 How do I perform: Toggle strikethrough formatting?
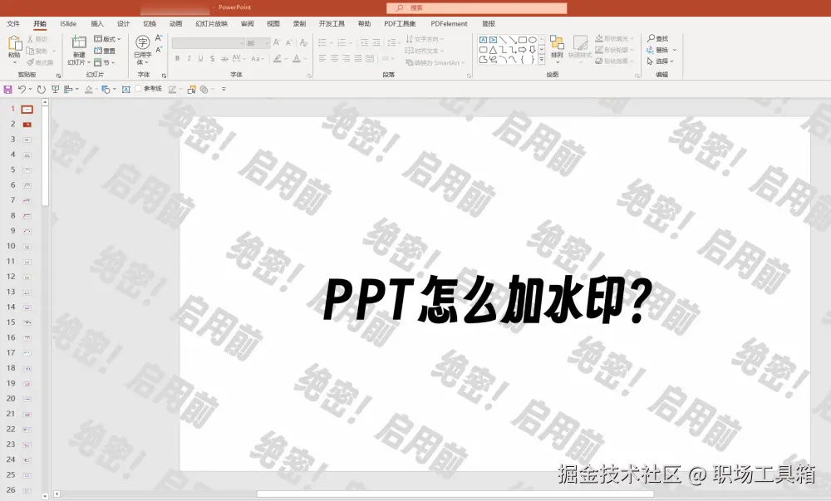tap(224, 58)
